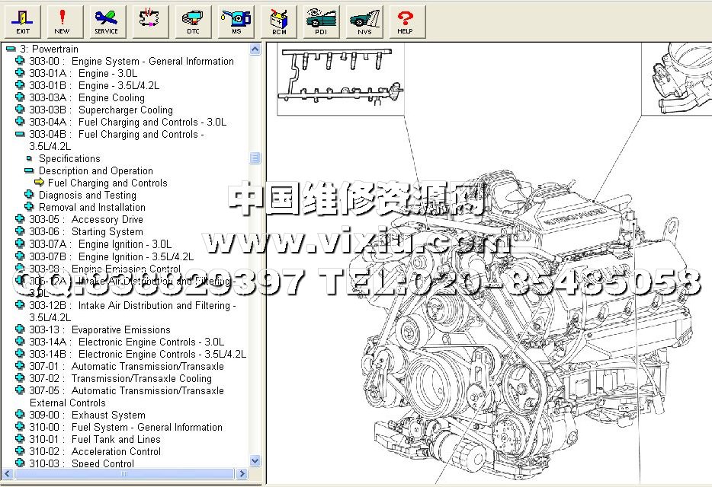Click the MS oil can icon

click(x=236, y=21)
